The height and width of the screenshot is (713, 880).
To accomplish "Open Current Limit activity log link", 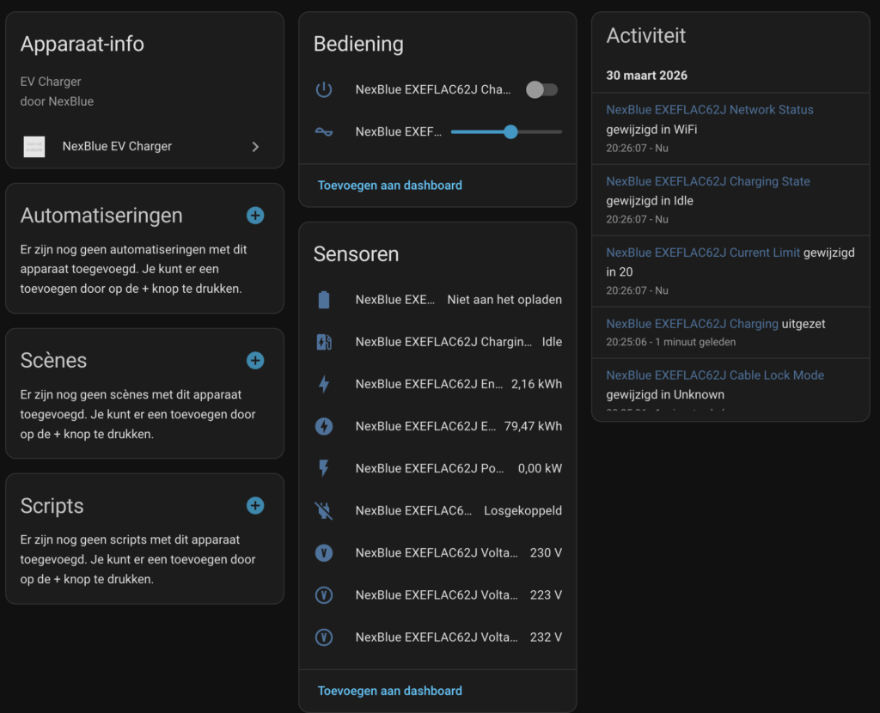I will tap(703, 253).
